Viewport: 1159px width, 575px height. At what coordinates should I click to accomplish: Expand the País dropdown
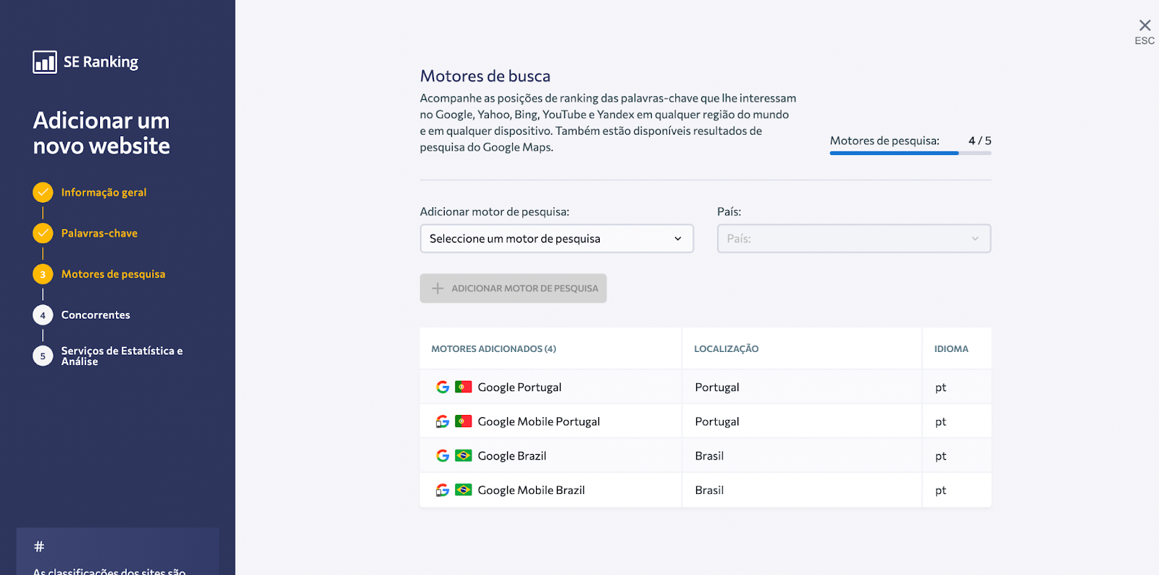pos(854,238)
